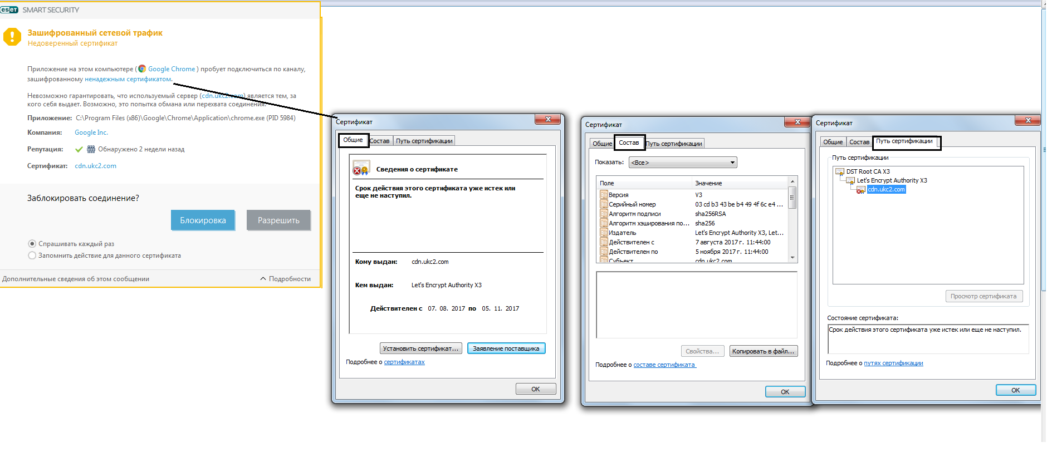Click the Серийный номер field icon

(x=604, y=204)
